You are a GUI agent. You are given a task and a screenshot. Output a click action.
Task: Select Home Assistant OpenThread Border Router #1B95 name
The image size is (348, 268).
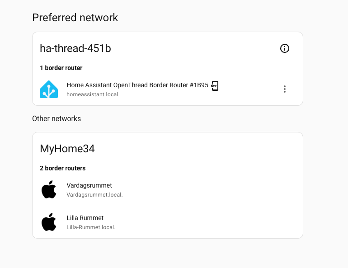coord(137,85)
